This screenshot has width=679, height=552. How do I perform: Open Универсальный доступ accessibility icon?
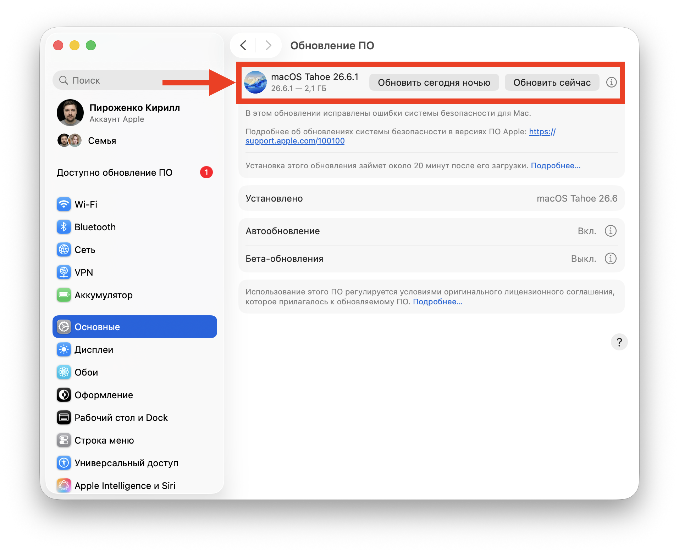[x=64, y=463]
